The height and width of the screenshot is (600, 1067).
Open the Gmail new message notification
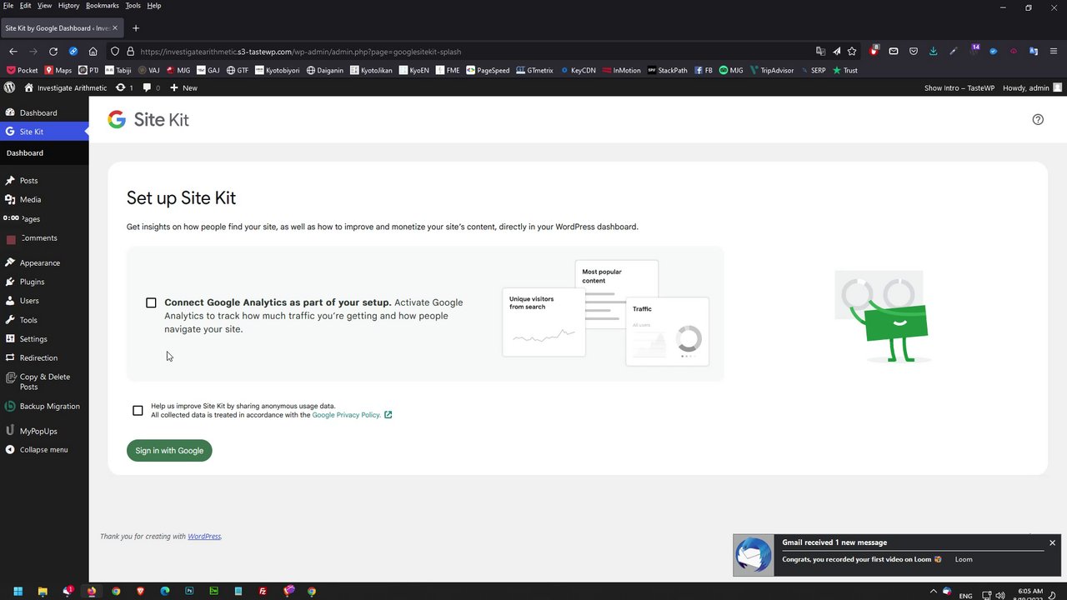tap(896, 555)
